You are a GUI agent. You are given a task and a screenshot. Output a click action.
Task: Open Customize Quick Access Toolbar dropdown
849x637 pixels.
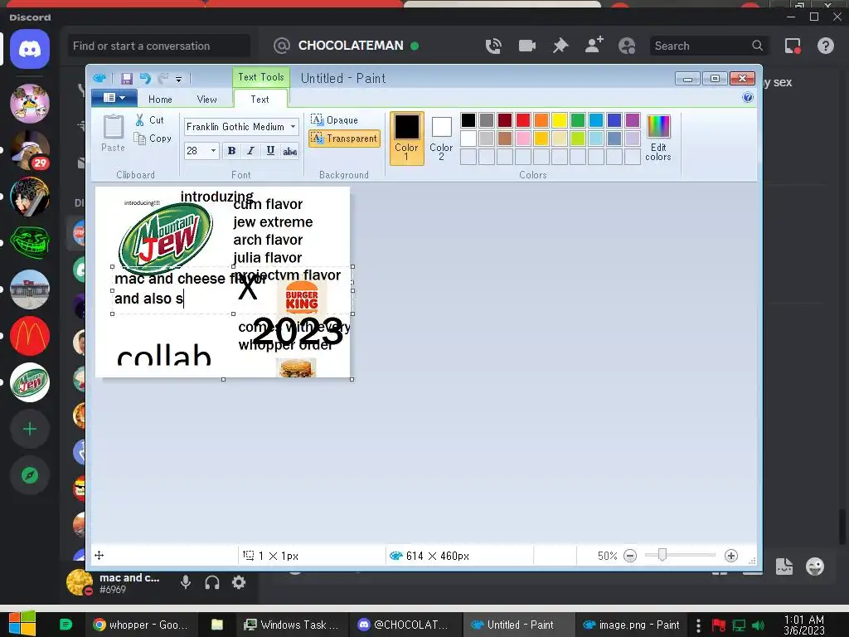coord(178,79)
